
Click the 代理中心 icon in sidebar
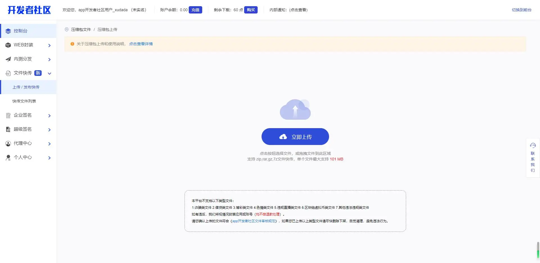point(8,144)
